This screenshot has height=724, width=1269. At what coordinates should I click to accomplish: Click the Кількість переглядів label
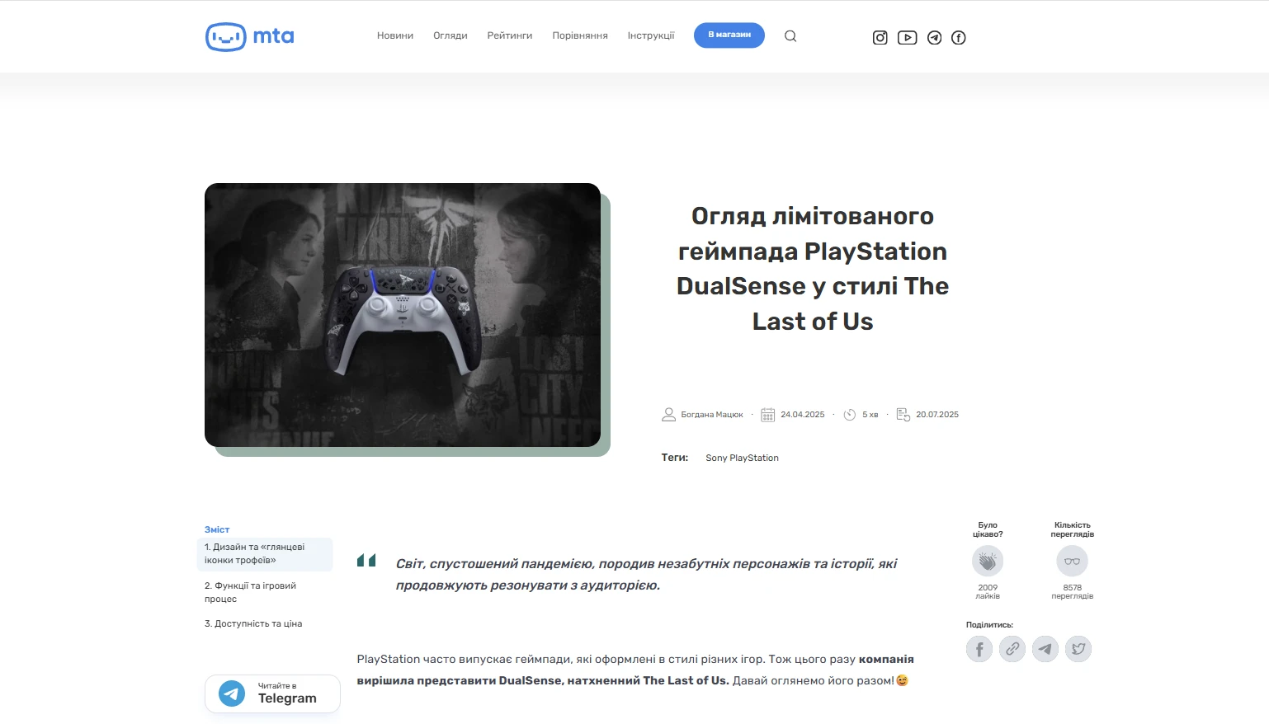pyautogui.click(x=1073, y=529)
